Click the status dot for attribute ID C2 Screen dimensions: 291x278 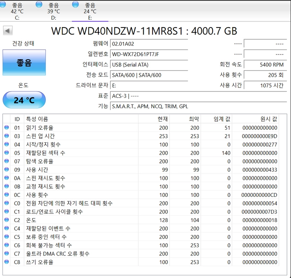(x=7, y=220)
